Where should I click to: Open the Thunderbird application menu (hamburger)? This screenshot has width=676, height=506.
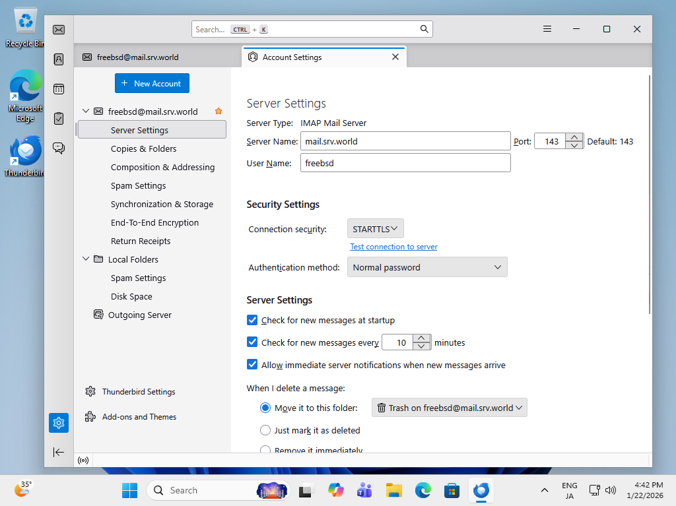click(x=547, y=29)
